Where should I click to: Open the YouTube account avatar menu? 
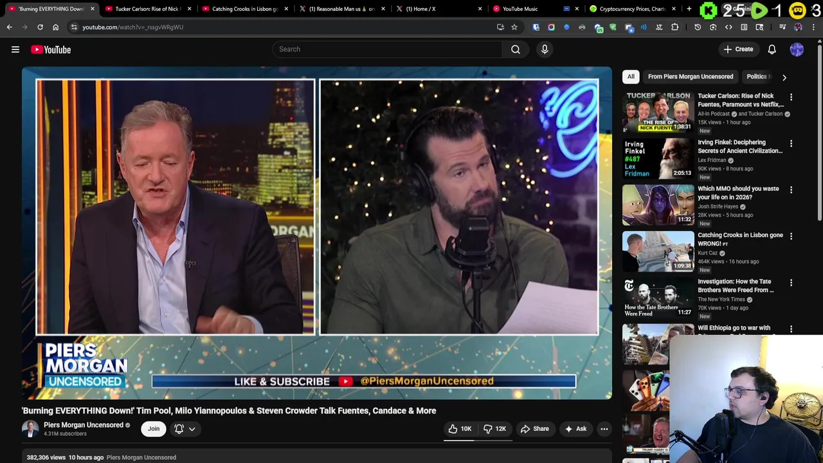click(797, 50)
